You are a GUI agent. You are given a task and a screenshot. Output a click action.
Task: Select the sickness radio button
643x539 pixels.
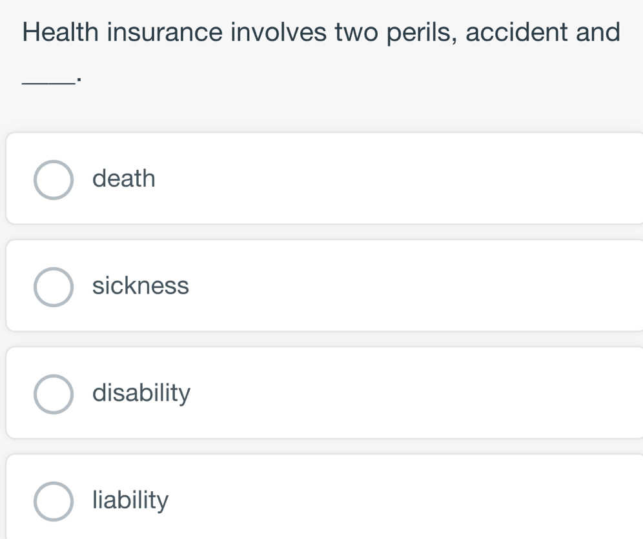tap(54, 286)
